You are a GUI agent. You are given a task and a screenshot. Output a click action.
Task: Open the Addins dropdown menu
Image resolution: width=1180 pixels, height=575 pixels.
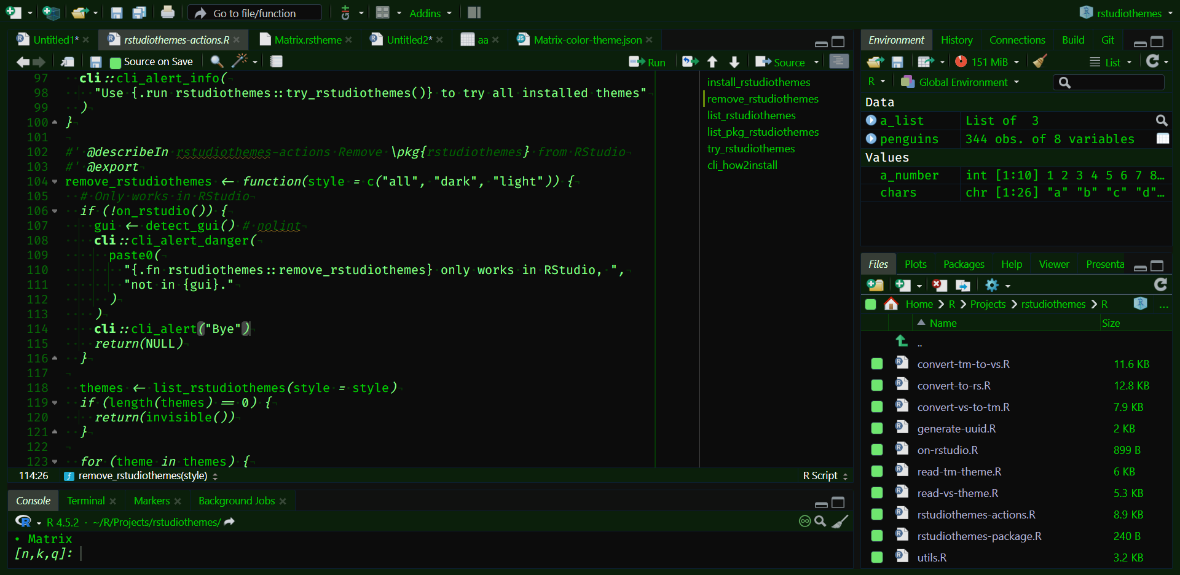click(x=430, y=13)
